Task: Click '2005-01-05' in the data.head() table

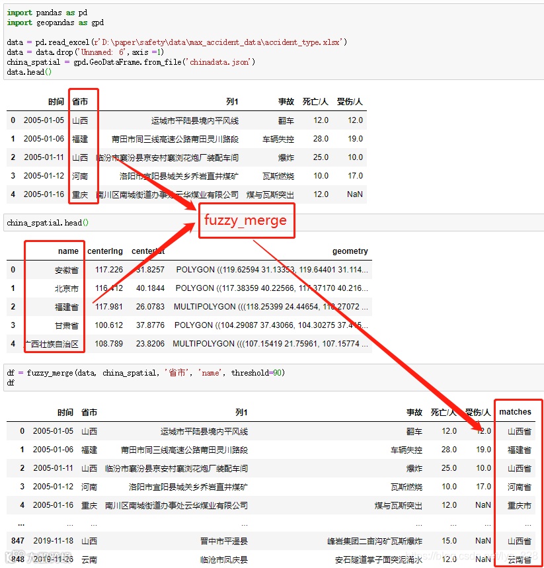Action: tap(44, 120)
